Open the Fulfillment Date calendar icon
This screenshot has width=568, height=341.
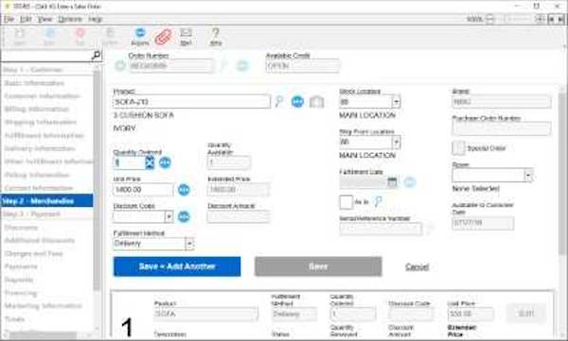pos(392,182)
